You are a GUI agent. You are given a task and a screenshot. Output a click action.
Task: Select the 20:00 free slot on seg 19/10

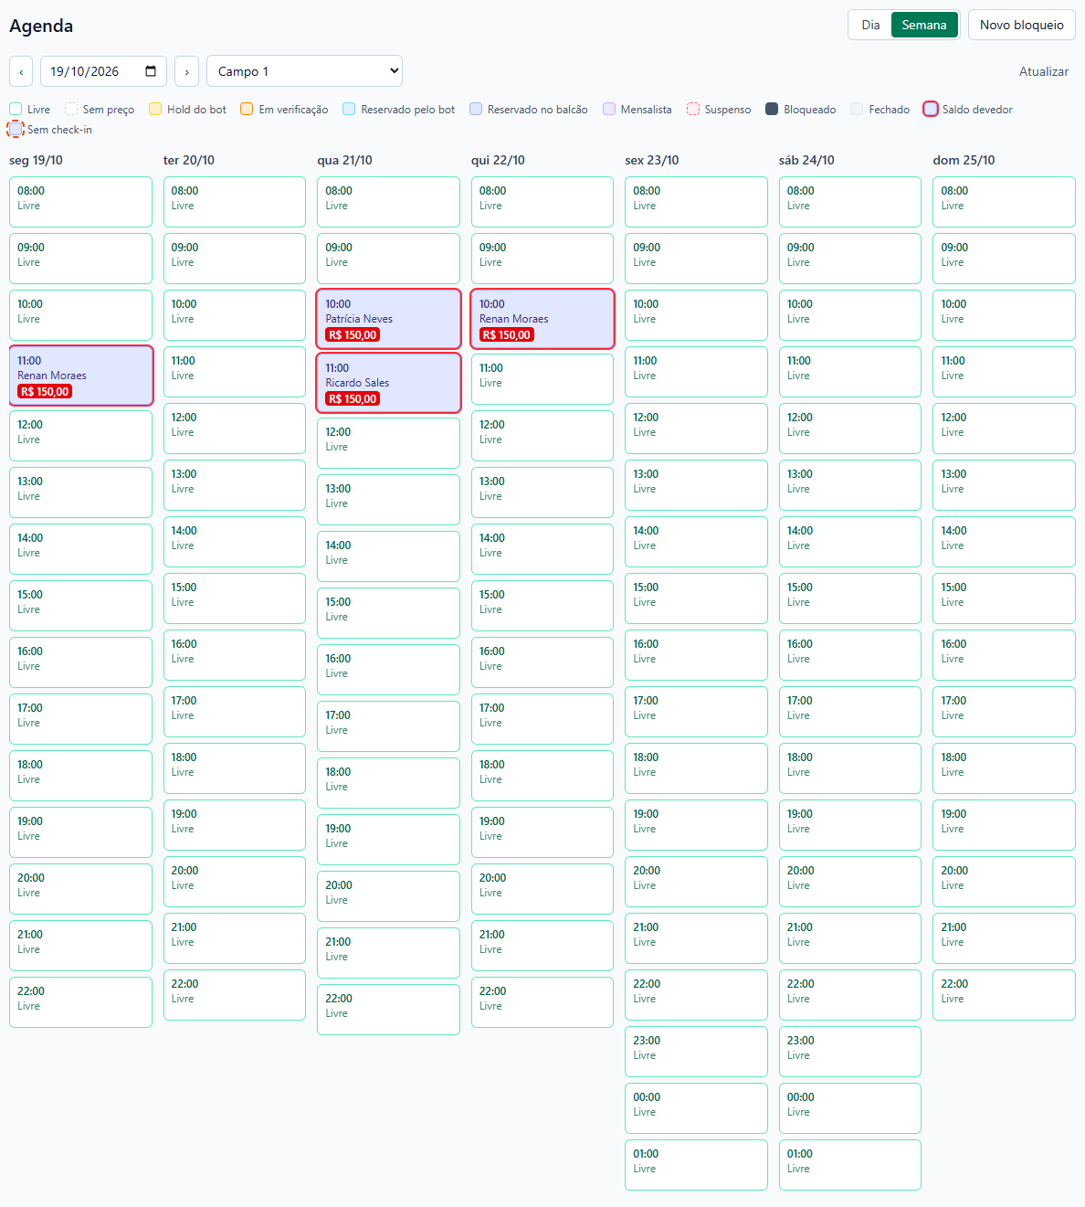click(x=81, y=889)
